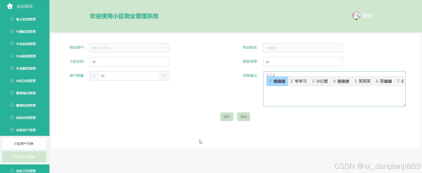This screenshot has width=422, height=173.
Task: Click the 物业用户 dropdown arrow
Action: tap(165, 48)
